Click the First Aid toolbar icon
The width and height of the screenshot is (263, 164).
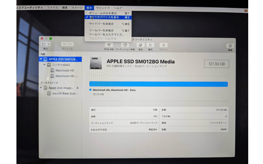(109, 45)
